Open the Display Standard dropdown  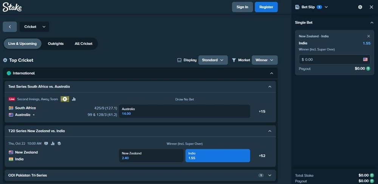(213, 60)
